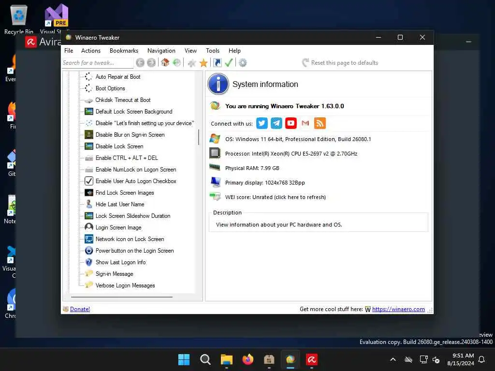The width and height of the screenshot is (495, 371).
Task: Select Show Last Logon Info
Action: point(120,262)
